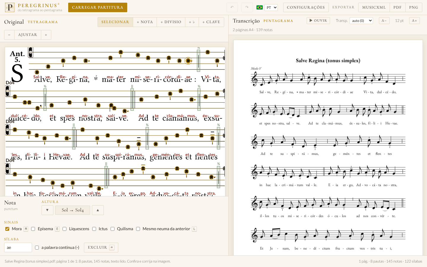
Task: Undo the last action
Action: pyautogui.click(x=232, y=7)
